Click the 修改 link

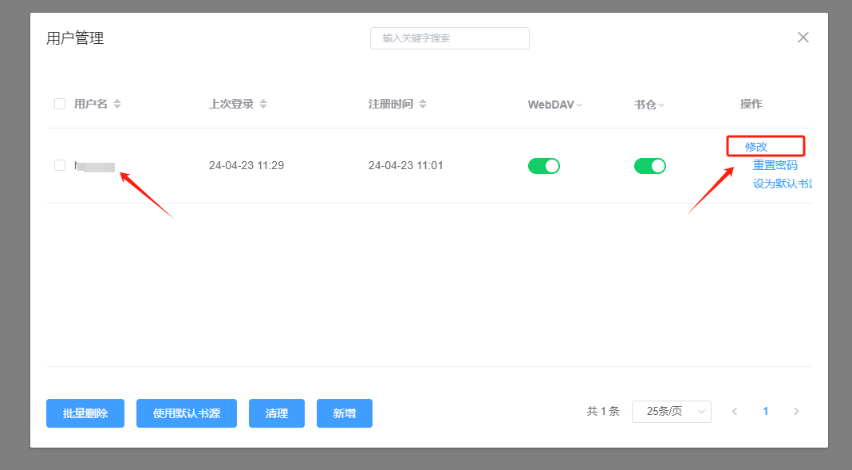tap(756, 147)
